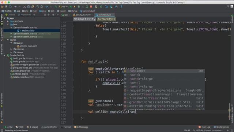Click the Apply Changes lightning icon
234x132 pixels.
coord(75,7)
